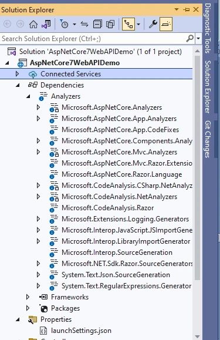
Task: Select launchSettings.json file
Action: tap(81, 331)
